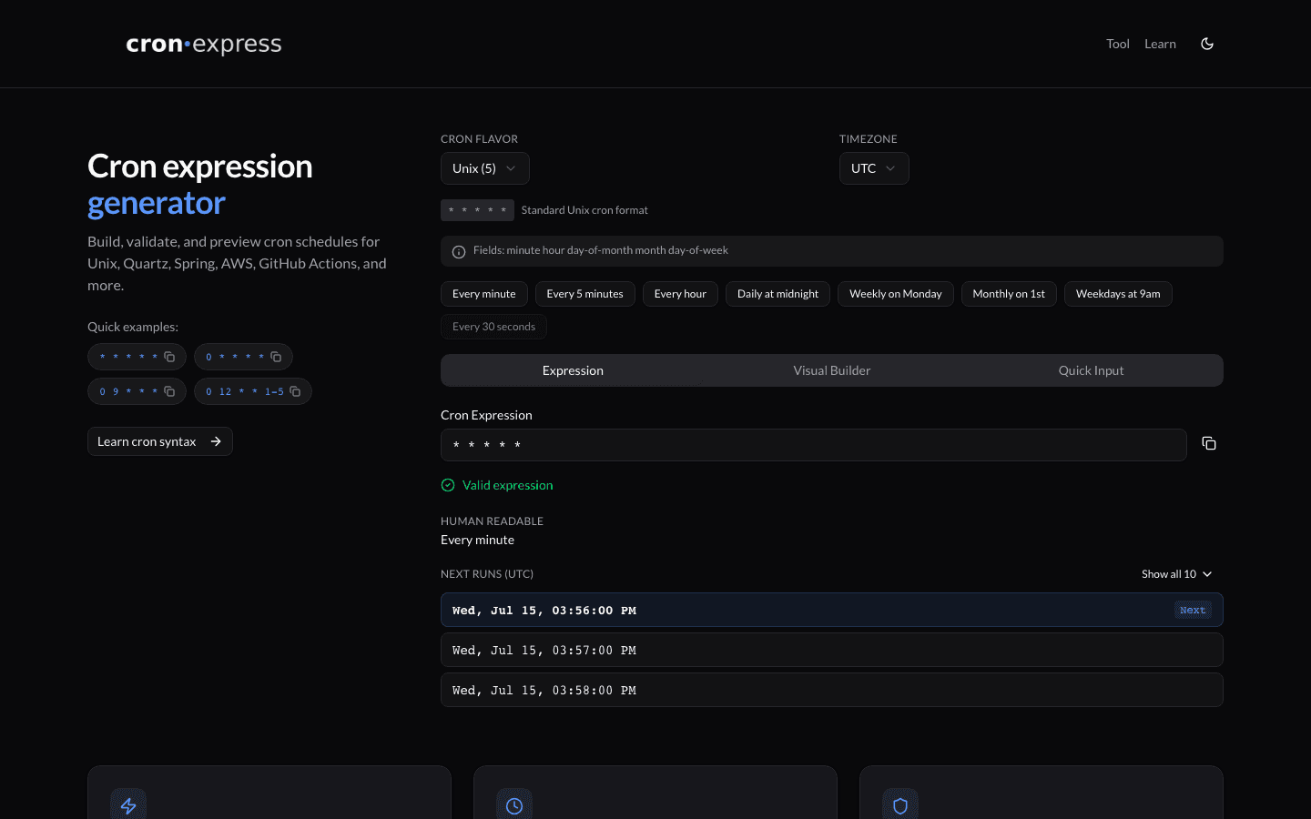Click the Every 30 seconds preset

coord(493,327)
